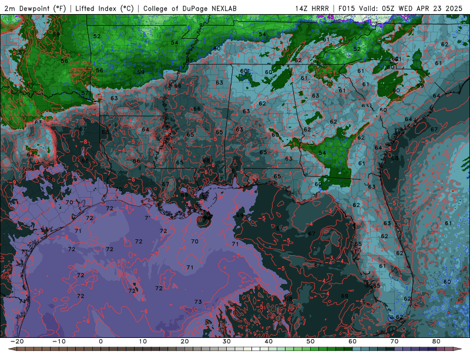This screenshot has height=352, width=470.
Task: Click the 60 label on the color scale
Action: 352,341
